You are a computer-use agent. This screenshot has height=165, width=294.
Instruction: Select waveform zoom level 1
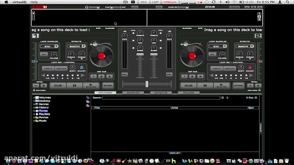click(259, 14)
